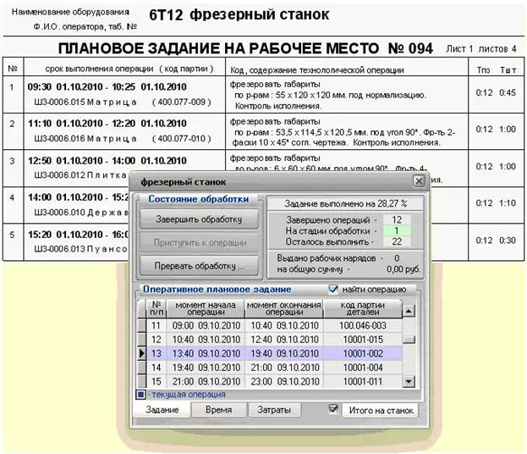Click the 0,00 руб. total sum value
The height and width of the screenshot is (454, 527).
(x=403, y=269)
